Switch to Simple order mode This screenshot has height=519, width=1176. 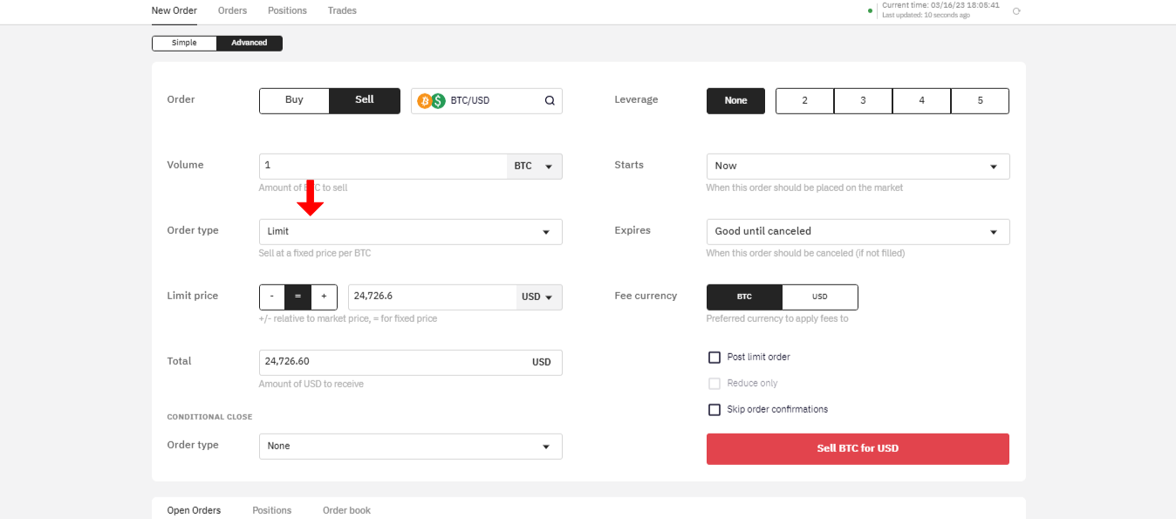coord(184,43)
